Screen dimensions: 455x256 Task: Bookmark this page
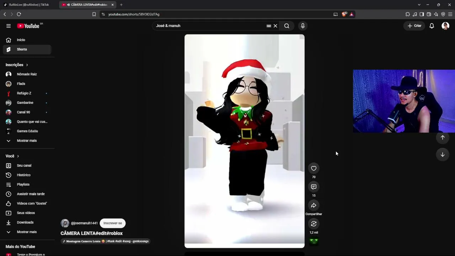94,14
